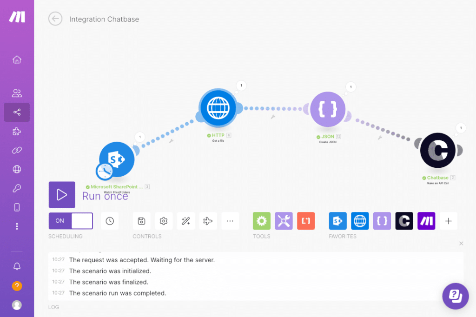Add a JSON module from Favorites

[382, 221]
